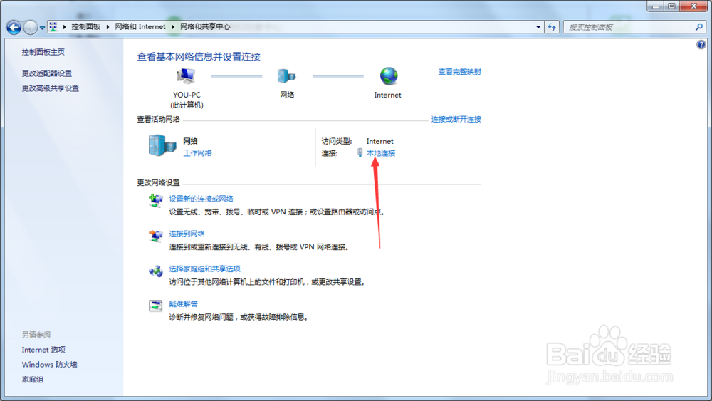Image resolution: width=712 pixels, height=401 pixels.
Task: Open the 工作网络 network type link
Action: click(x=197, y=153)
